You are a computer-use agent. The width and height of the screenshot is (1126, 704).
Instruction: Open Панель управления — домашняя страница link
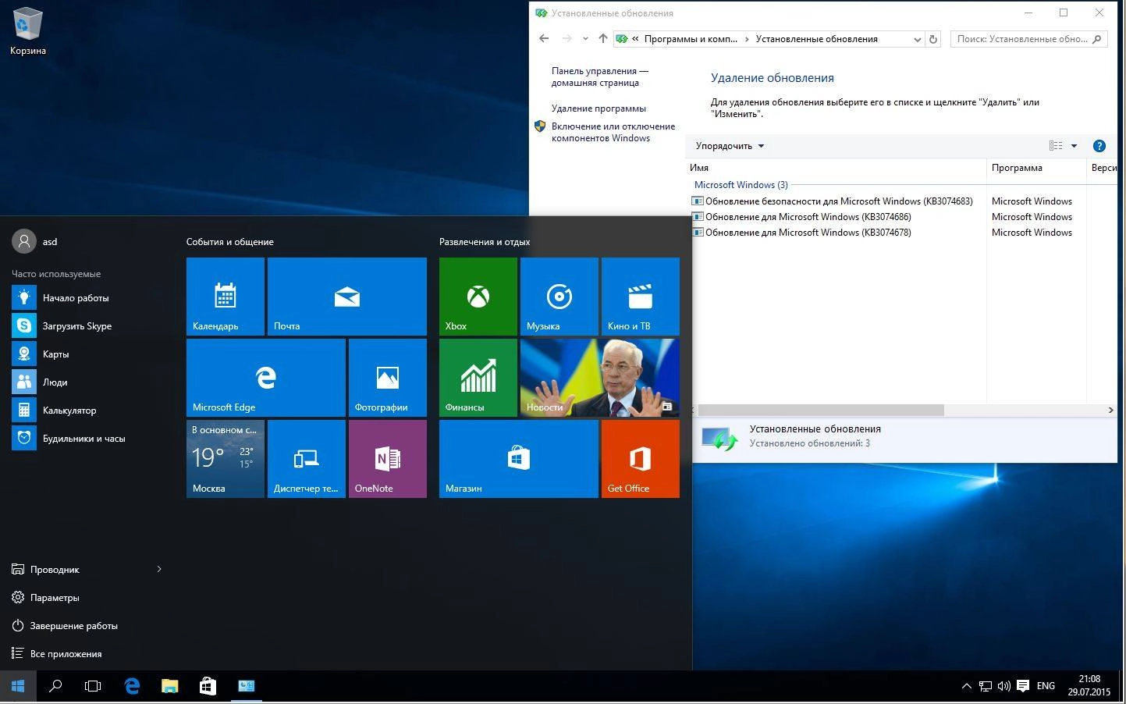[599, 76]
